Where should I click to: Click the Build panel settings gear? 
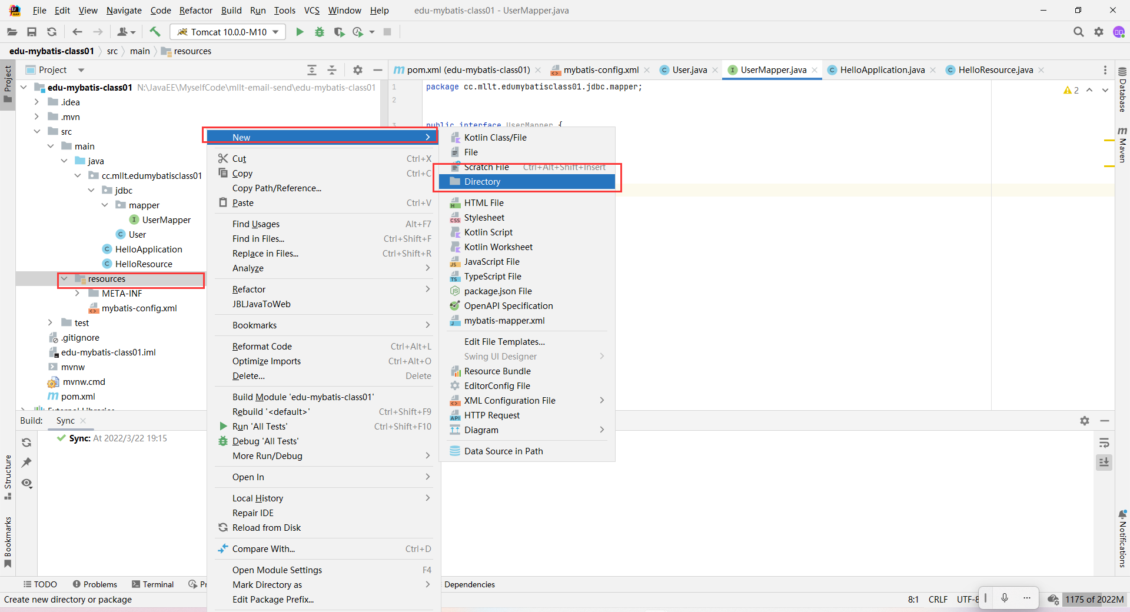[1085, 421]
